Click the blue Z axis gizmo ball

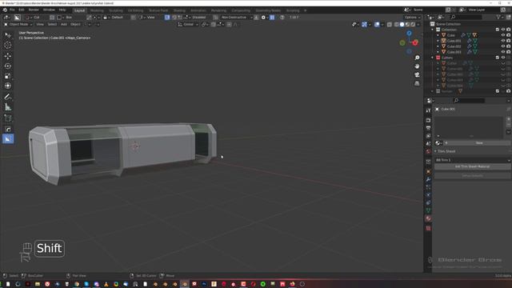click(x=409, y=34)
